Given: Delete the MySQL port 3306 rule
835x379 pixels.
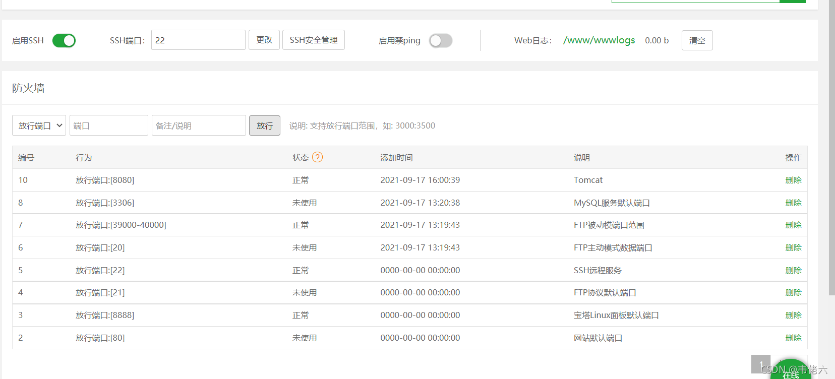Looking at the screenshot, I should 793,203.
